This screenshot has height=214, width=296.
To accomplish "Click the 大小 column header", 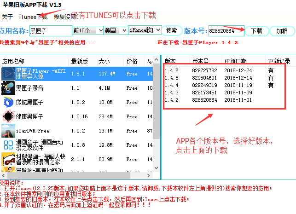I will [110, 61].
